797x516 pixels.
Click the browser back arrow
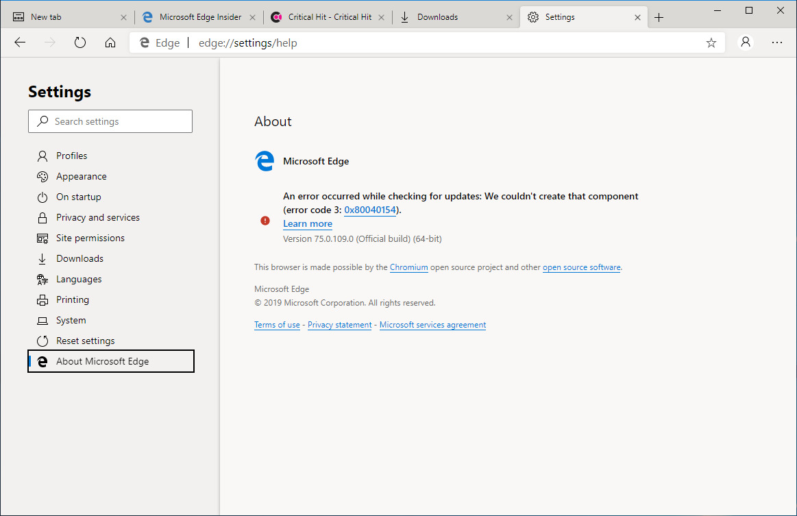pyautogui.click(x=20, y=42)
